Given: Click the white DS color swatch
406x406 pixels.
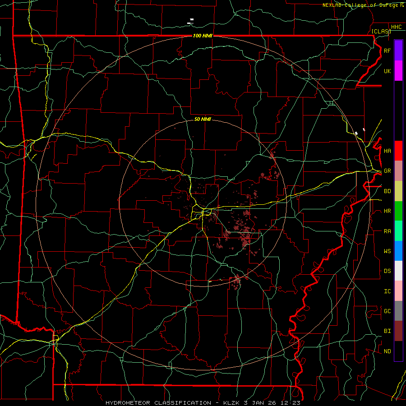Looking at the screenshot, I should pyautogui.click(x=398, y=271).
